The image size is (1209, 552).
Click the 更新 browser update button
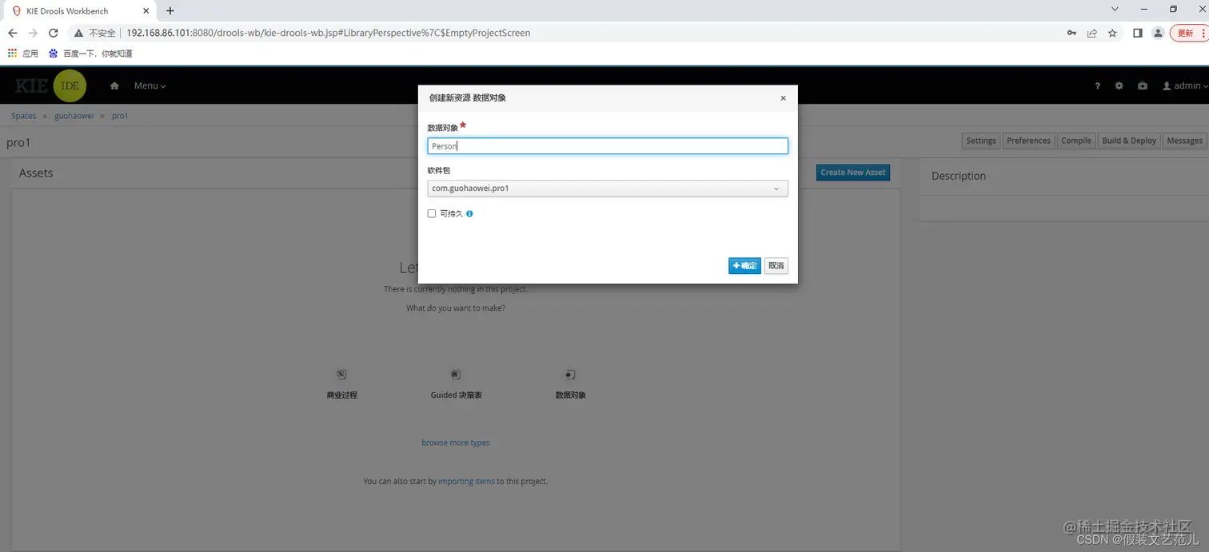[1188, 33]
